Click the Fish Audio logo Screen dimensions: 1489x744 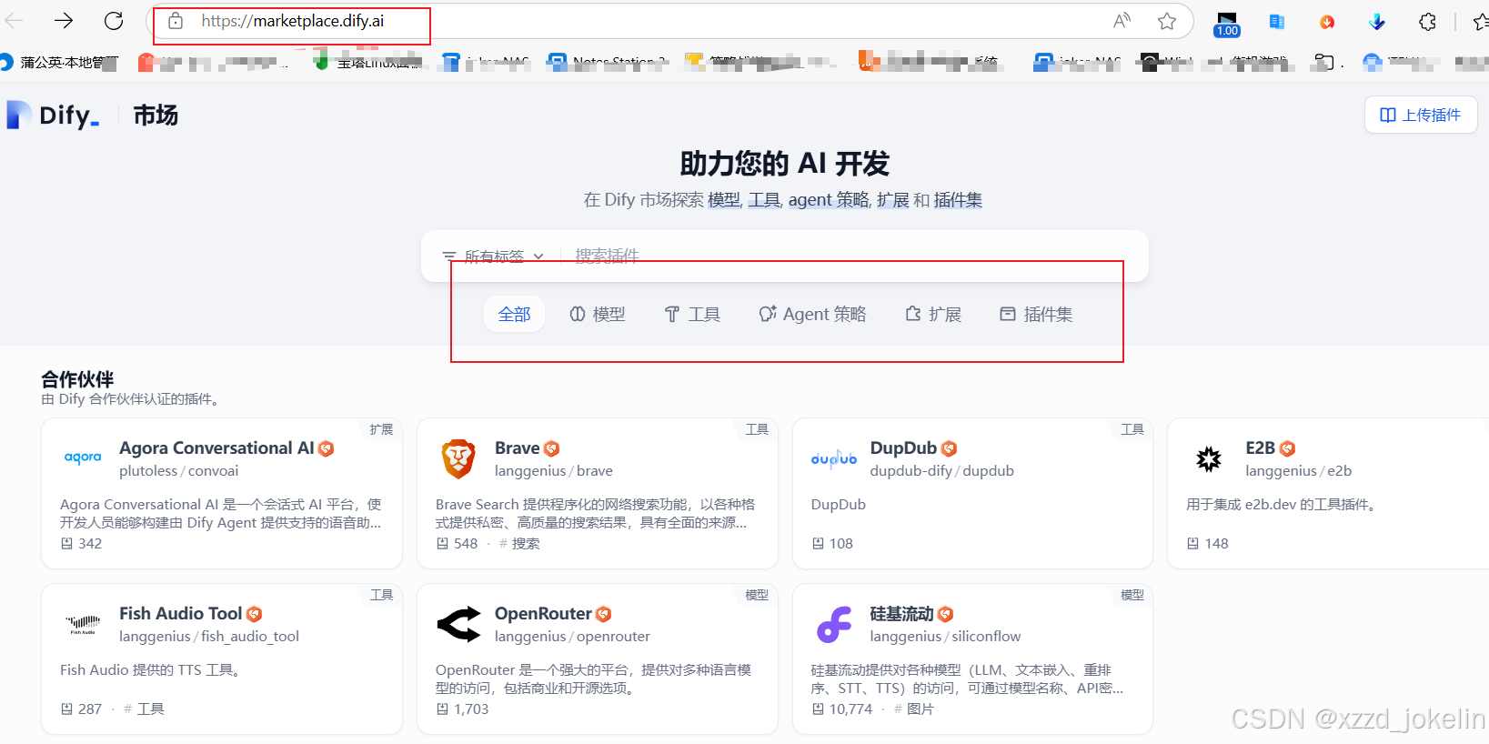[83, 624]
